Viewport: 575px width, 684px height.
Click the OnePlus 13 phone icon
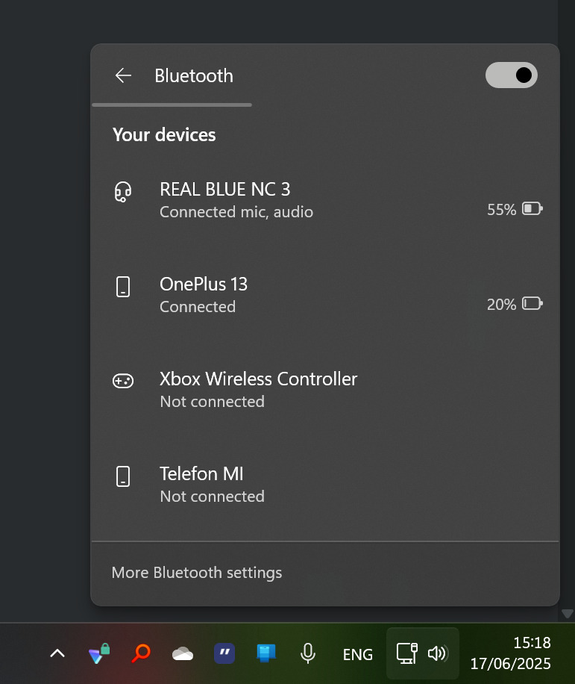click(x=123, y=287)
